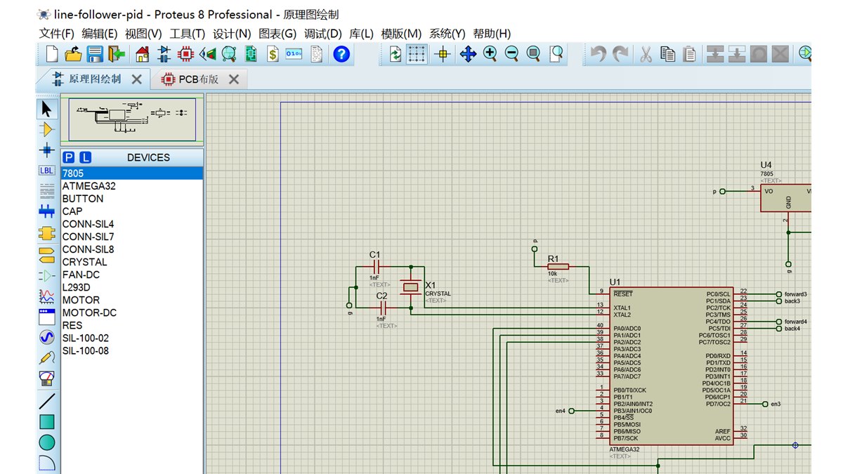Open the 视图(V) menu
The width and height of the screenshot is (843, 474).
pyautogui.click(x=143, y=34)
